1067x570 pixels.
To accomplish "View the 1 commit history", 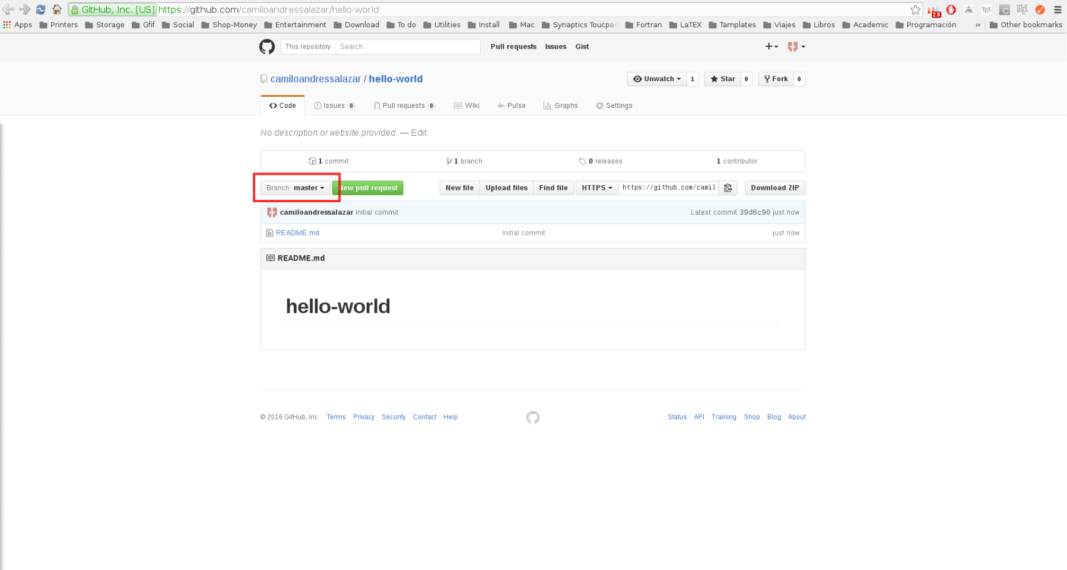I will pyautogui.click(x=329, y=161).
